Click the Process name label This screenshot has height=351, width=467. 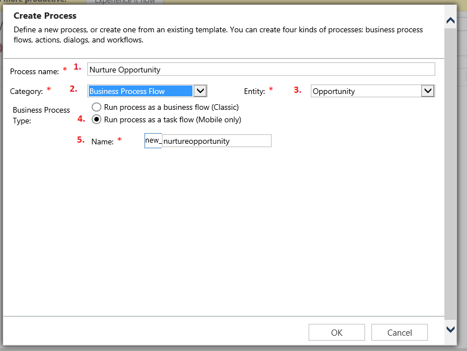tap(35, 71)
